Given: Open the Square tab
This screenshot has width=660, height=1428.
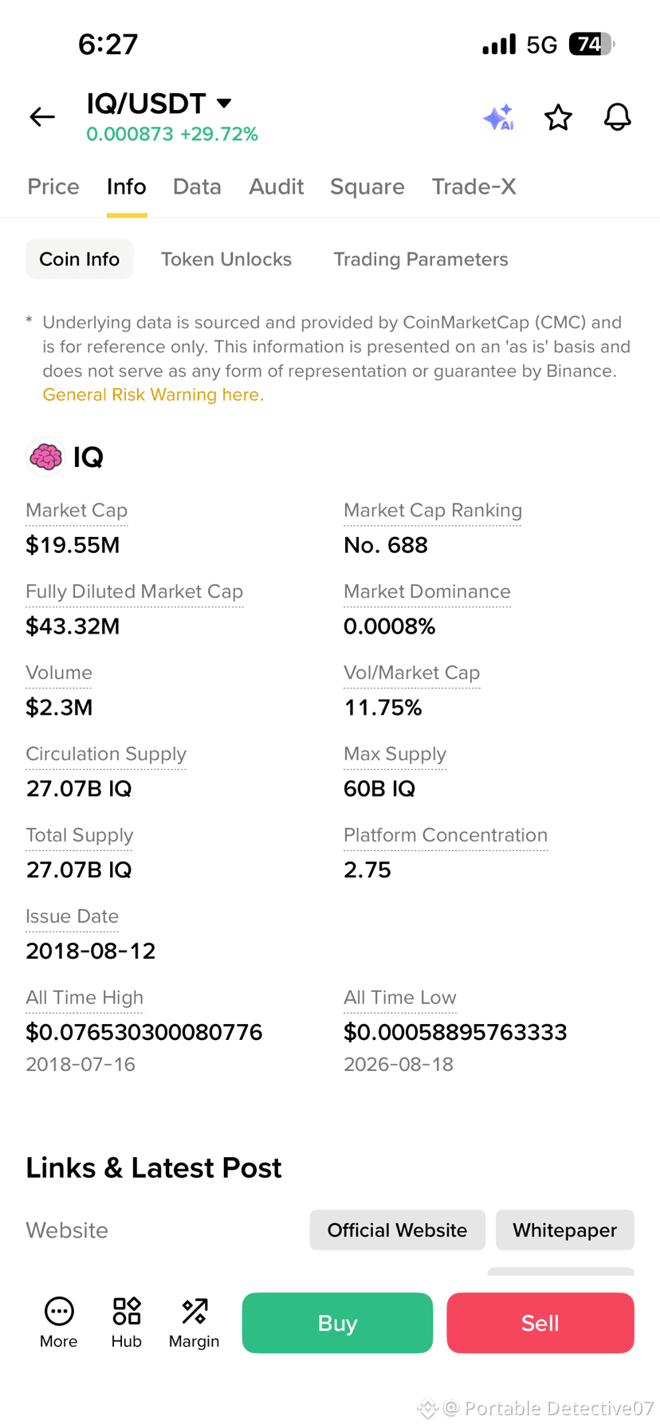Looking at the screenshot, I should 367,186.
